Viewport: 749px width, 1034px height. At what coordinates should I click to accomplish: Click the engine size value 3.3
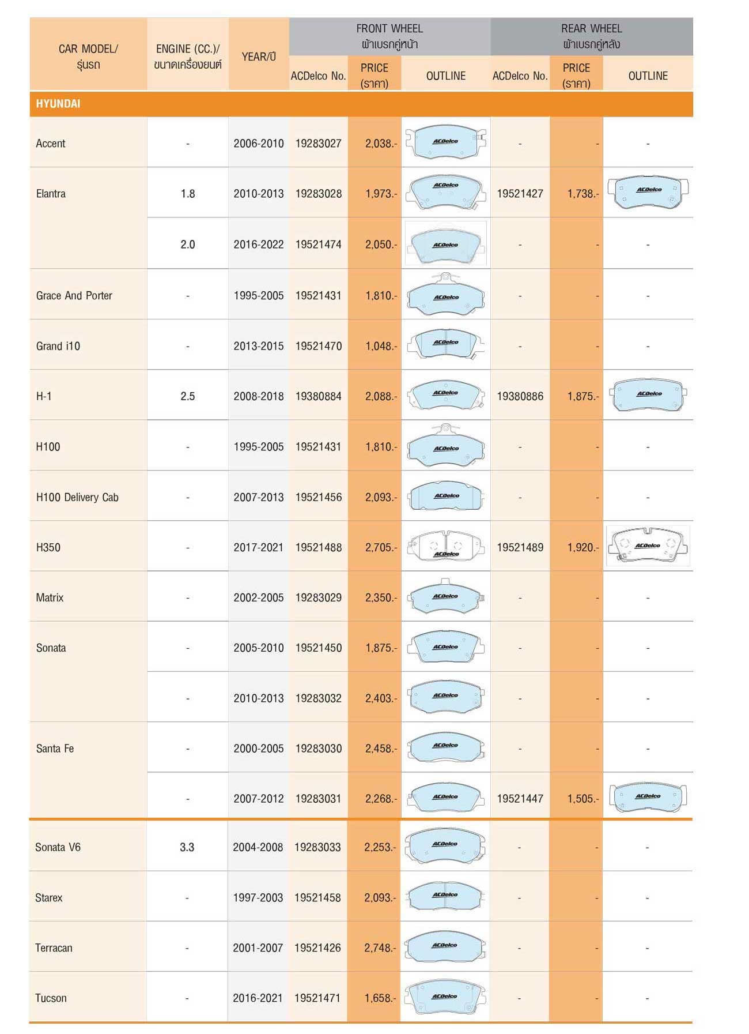pos(187,847)
